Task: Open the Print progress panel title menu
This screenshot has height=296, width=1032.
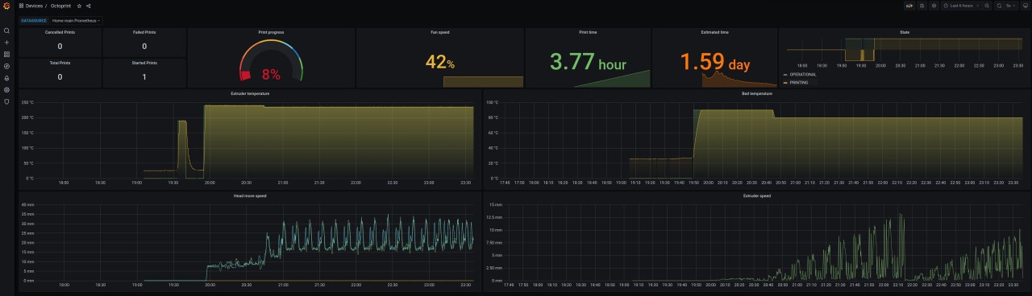Action: point(271,32)
